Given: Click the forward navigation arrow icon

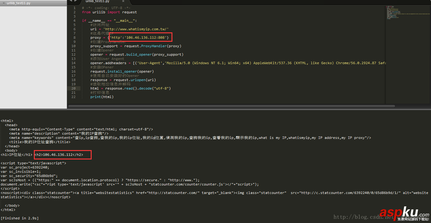Looking at the screenshot, I should (x=75, y=1).
